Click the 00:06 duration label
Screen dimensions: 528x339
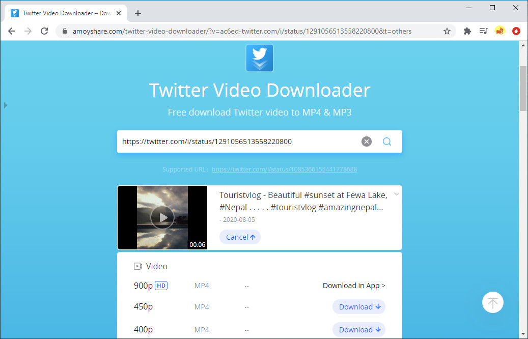click(x=198, y=245)
